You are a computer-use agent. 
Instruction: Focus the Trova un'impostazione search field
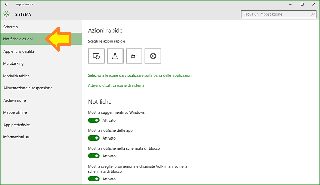coord(279,14)
